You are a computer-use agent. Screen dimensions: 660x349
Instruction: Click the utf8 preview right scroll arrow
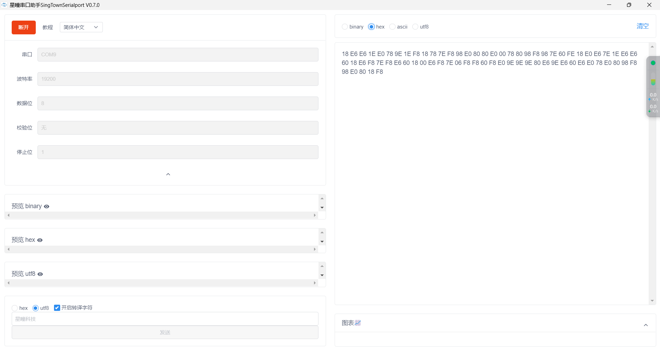pyautogui.click(x=315, y=283)
